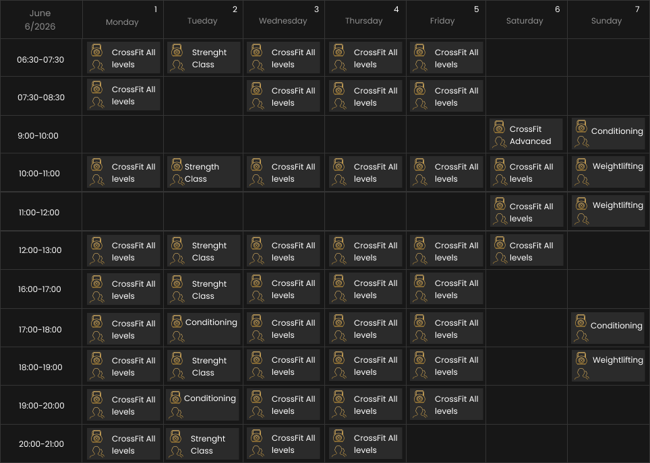Click the June 6/2026 date header
This screenshot has height=463, width=650.
tap(40, 20)
